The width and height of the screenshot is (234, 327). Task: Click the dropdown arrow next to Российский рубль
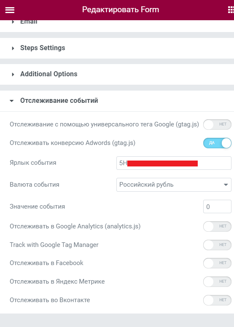pos(226,185)
